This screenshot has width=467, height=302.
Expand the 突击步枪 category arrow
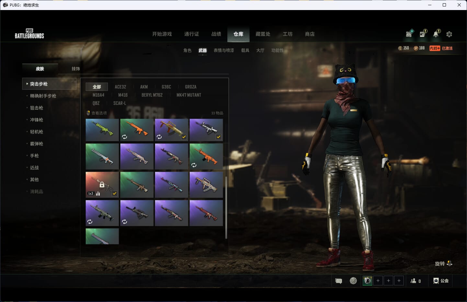tap(27, 84)
